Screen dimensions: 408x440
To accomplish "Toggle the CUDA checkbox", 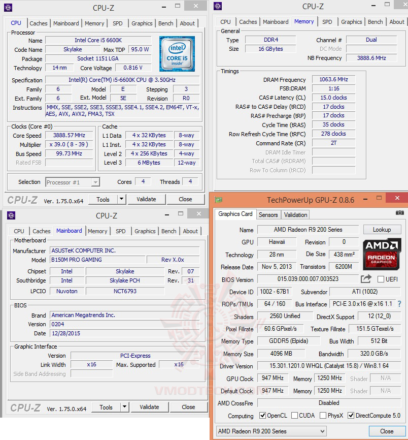I will pyautogui.click(x=294, y=415).
